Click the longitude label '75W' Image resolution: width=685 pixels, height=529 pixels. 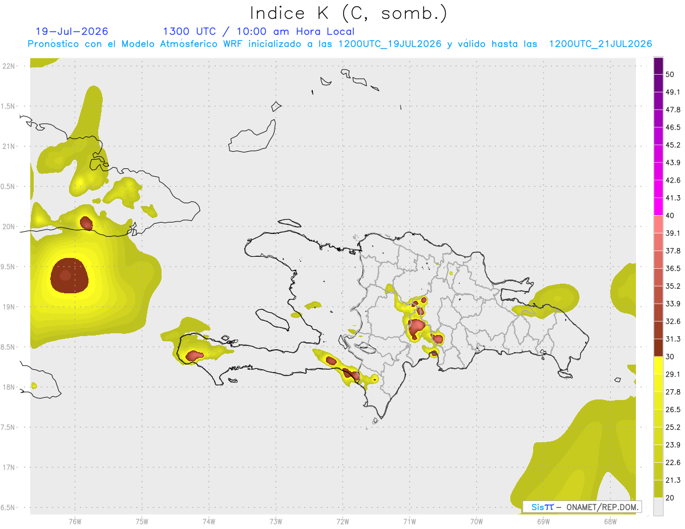142,521
